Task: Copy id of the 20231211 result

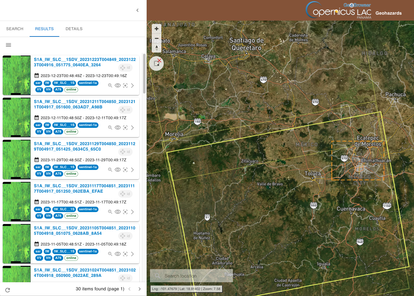Action: (x=125, y=110)
